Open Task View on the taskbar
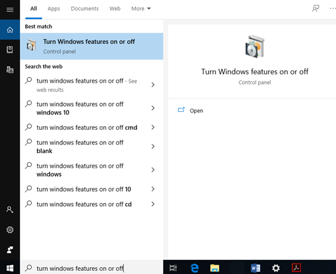The width and height of the screenshot is (336, 274). click(173, 268)
